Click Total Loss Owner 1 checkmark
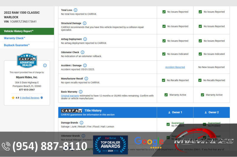 click(164, 12)
